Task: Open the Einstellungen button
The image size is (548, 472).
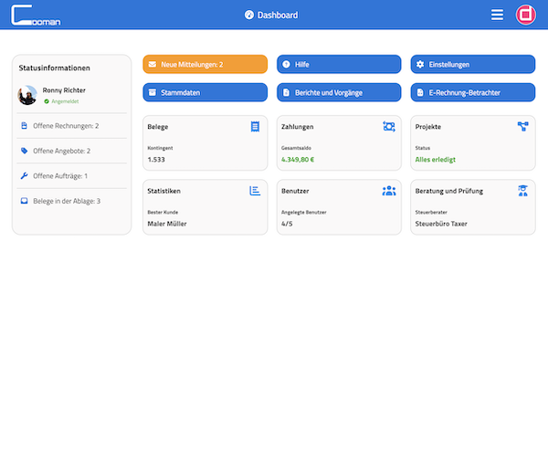Action: pos(473,64)
